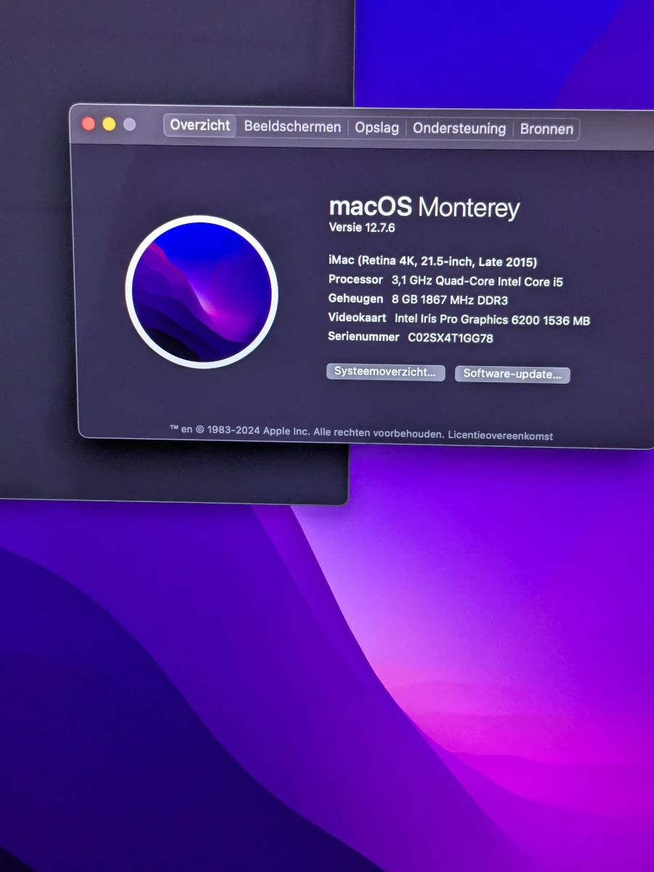This screenshot has width=654, height=872.
Task: Click the version text 'Versie 12.7.6'
Action: pyautogui.click(x=362, y=227)
